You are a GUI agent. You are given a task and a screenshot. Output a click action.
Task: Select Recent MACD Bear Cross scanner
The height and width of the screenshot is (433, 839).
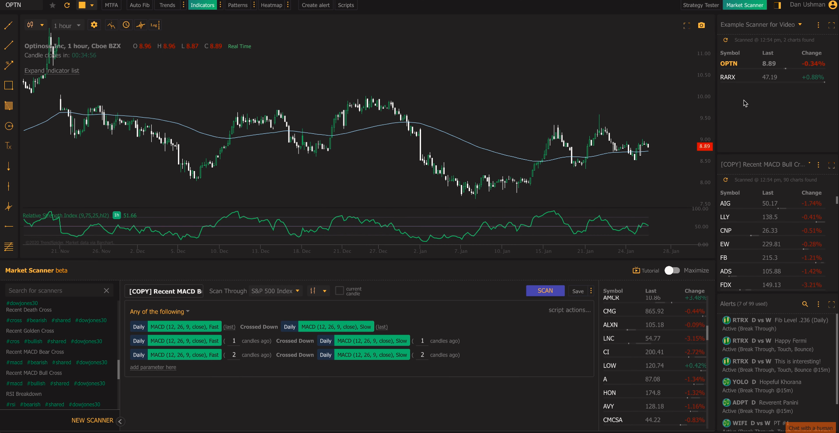click(x=35, y=352)
